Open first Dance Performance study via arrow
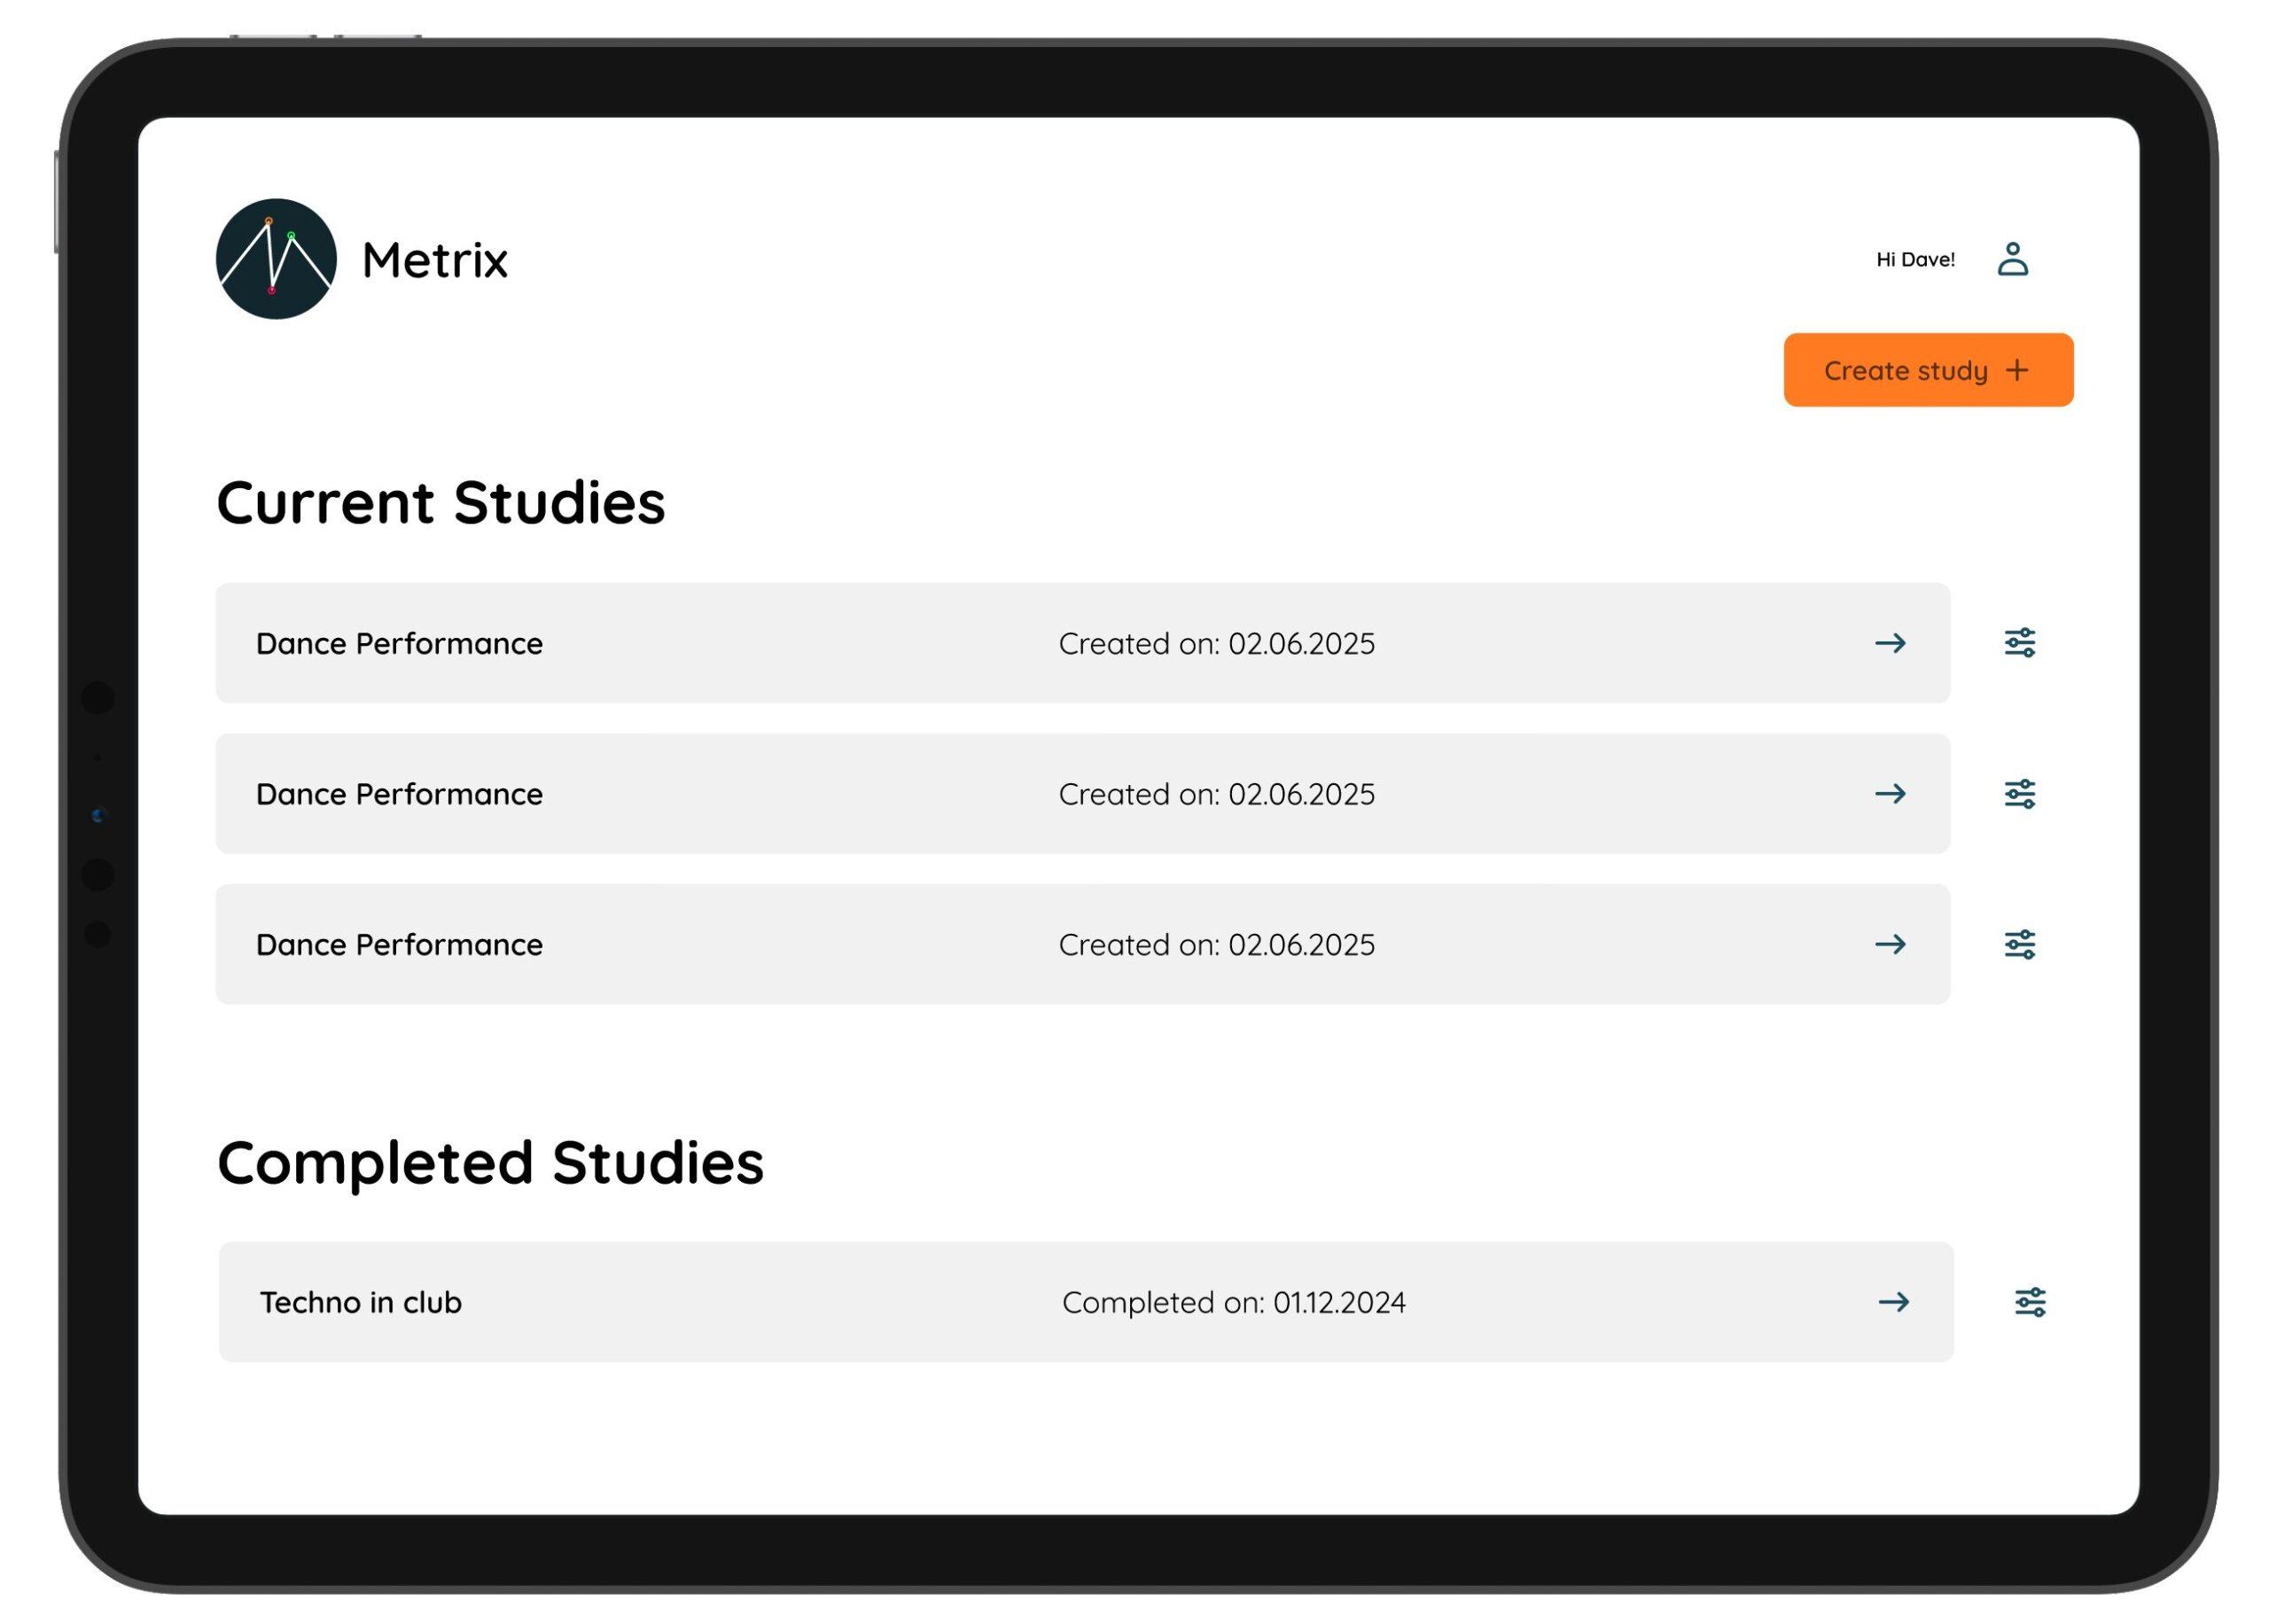2269x1624 pixels. 1889,643
